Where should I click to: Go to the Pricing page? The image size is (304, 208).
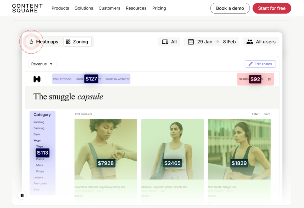pos(159,8)
